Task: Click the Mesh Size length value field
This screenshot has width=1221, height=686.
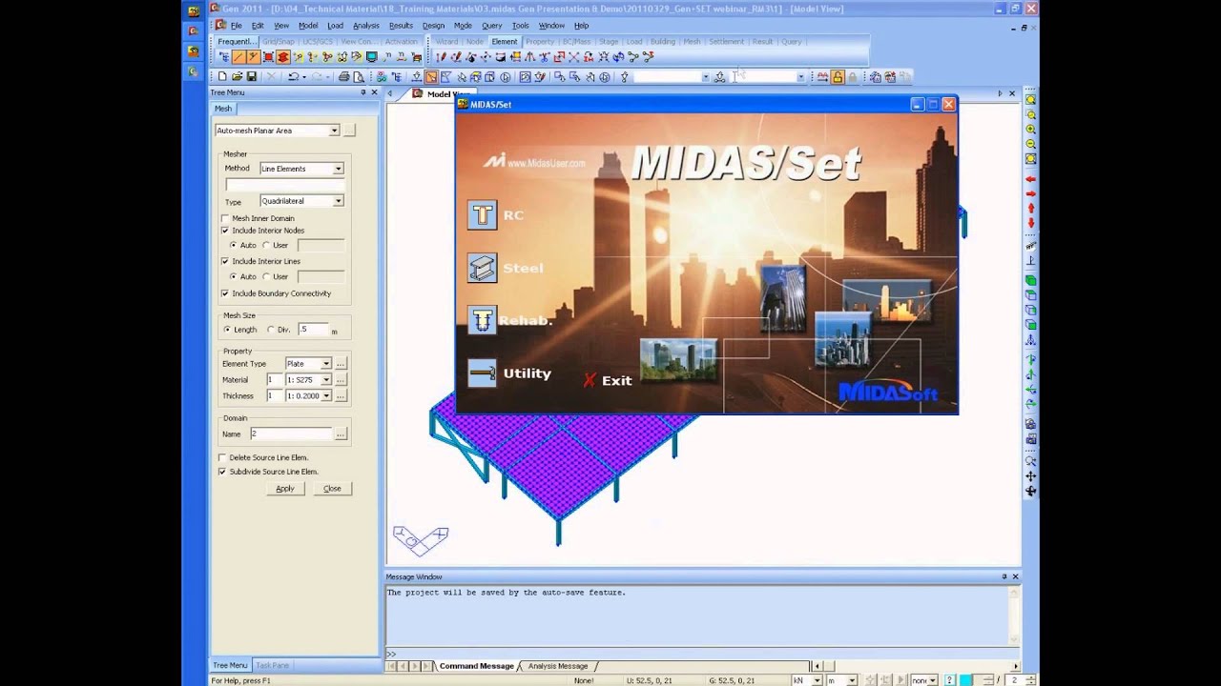Action: pos(312,330)
